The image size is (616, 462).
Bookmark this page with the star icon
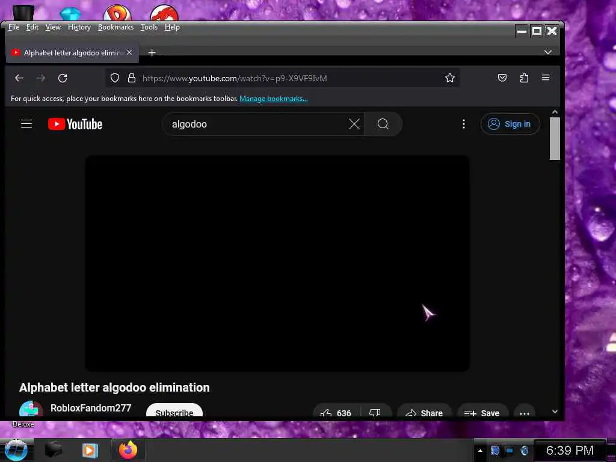pyautogui.click(x=450, y=78)
